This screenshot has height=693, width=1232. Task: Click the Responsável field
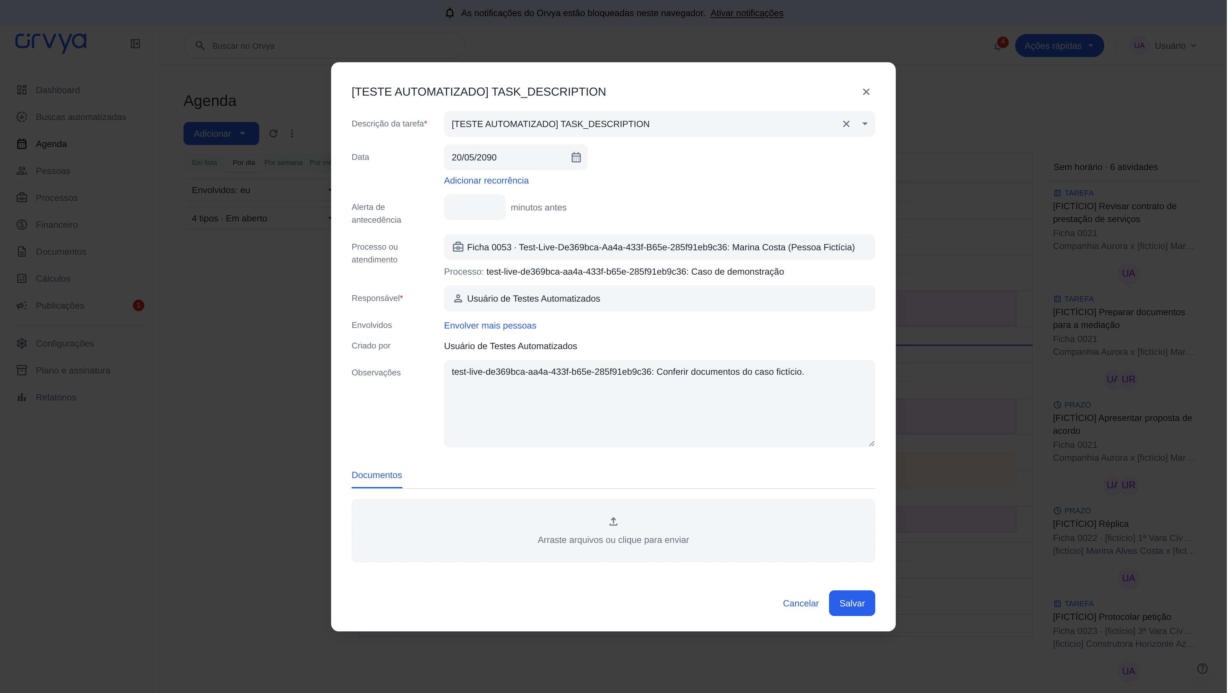coord(659,298)
